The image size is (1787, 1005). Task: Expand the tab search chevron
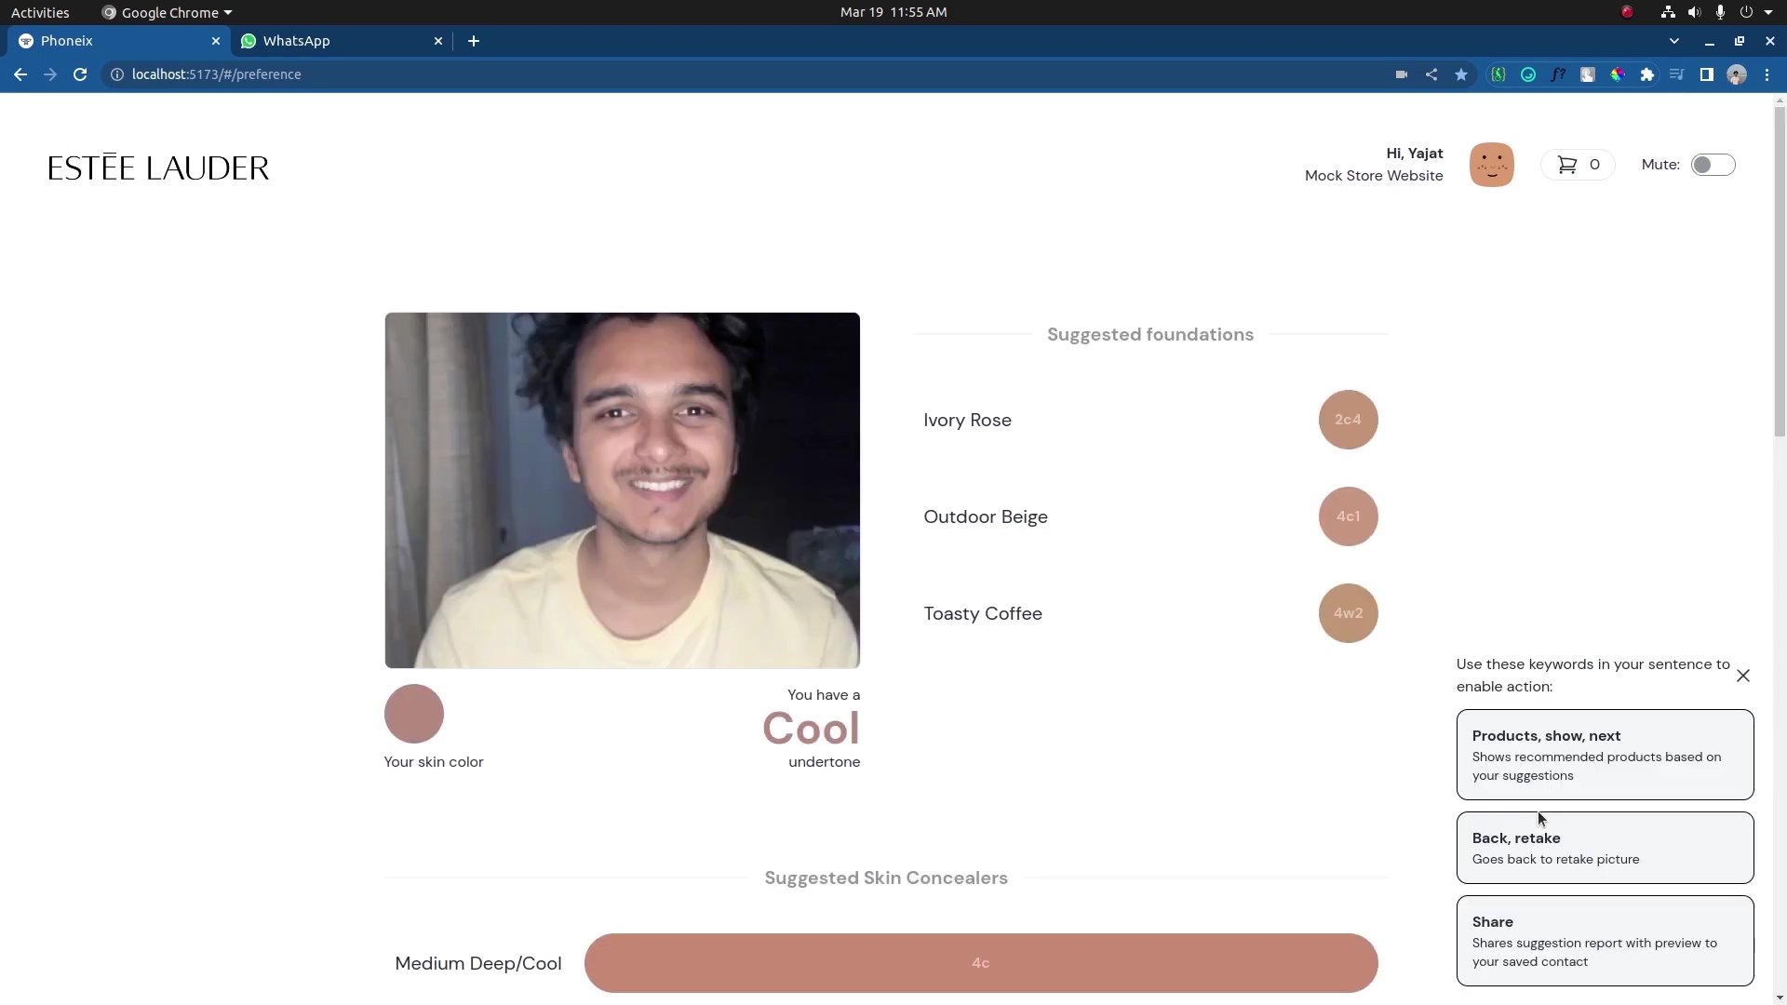click(1674, 41)
